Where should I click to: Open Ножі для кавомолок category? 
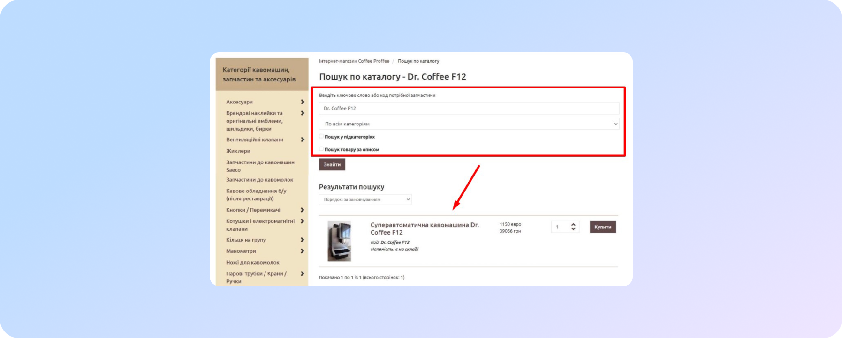click(253, 263)
